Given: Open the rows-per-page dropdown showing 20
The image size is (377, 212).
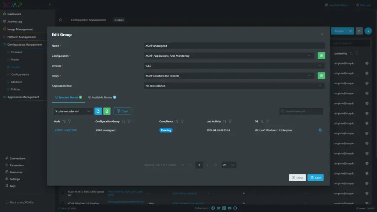Looking at the screenshot, I should (x=229, y=165).
